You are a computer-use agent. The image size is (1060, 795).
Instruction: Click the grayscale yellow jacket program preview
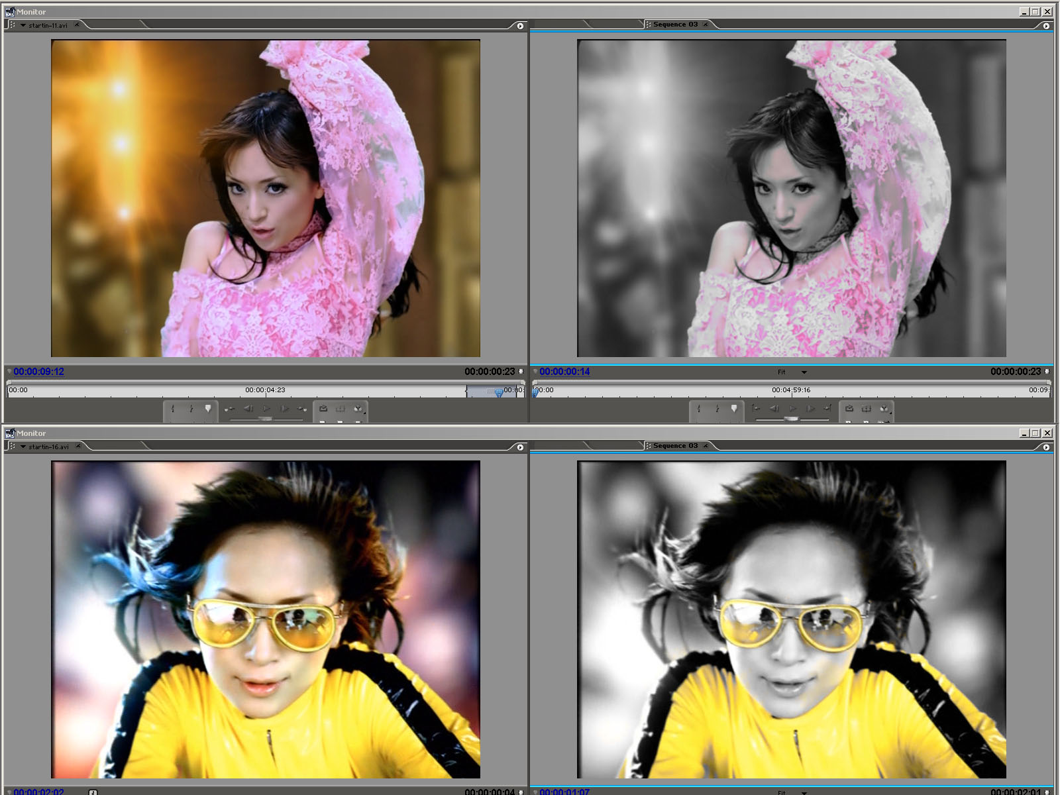click(792, 619)
